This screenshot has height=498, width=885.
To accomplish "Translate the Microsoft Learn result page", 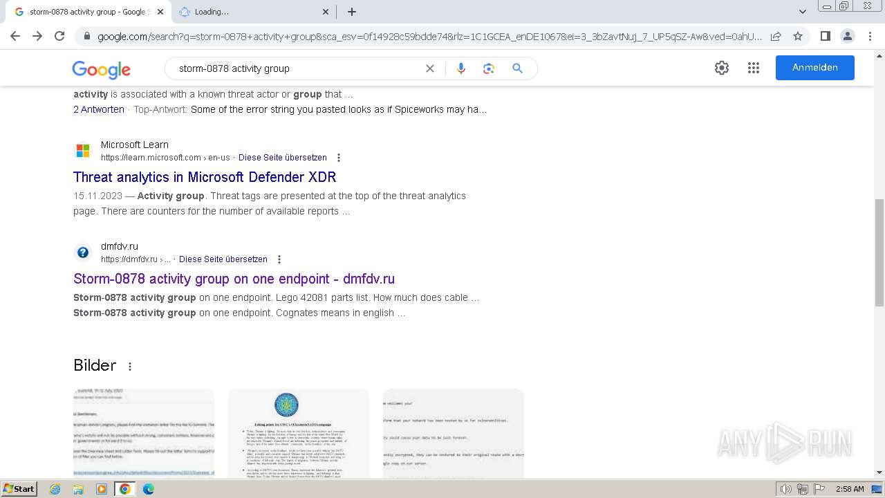I will [283, 158].
